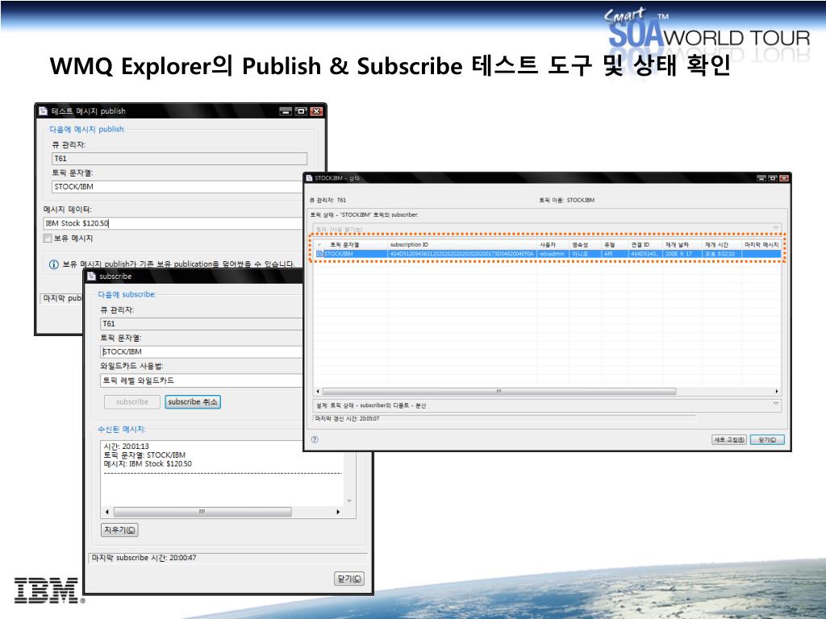This screenshot has height=619, width=826.
Task: Close the test message publish window
Action: click(316, 111)
